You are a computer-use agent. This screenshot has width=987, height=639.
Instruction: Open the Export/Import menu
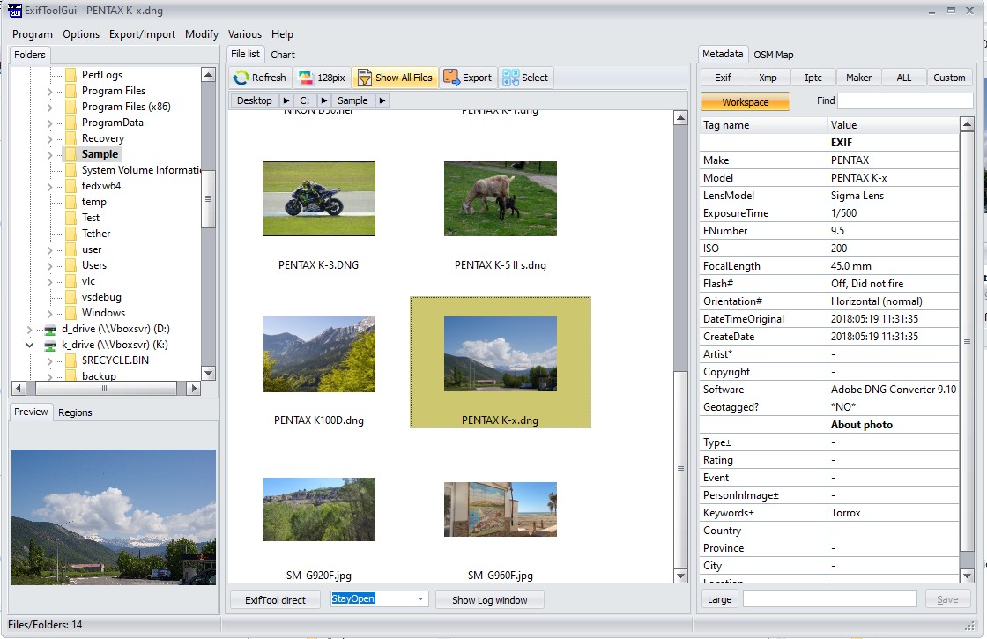pyautogui.click(x=142, y=34)
